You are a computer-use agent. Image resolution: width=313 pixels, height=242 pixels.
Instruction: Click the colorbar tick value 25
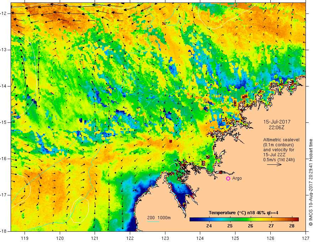(230, 226)
